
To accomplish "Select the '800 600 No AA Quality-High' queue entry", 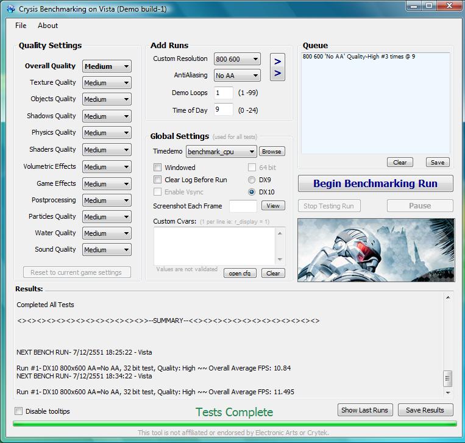I will click(x=359, y=56).
